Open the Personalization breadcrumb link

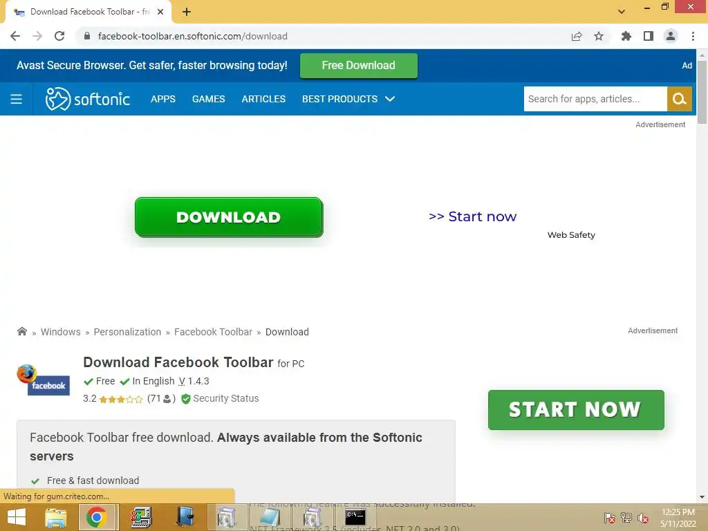pos(127,332)
